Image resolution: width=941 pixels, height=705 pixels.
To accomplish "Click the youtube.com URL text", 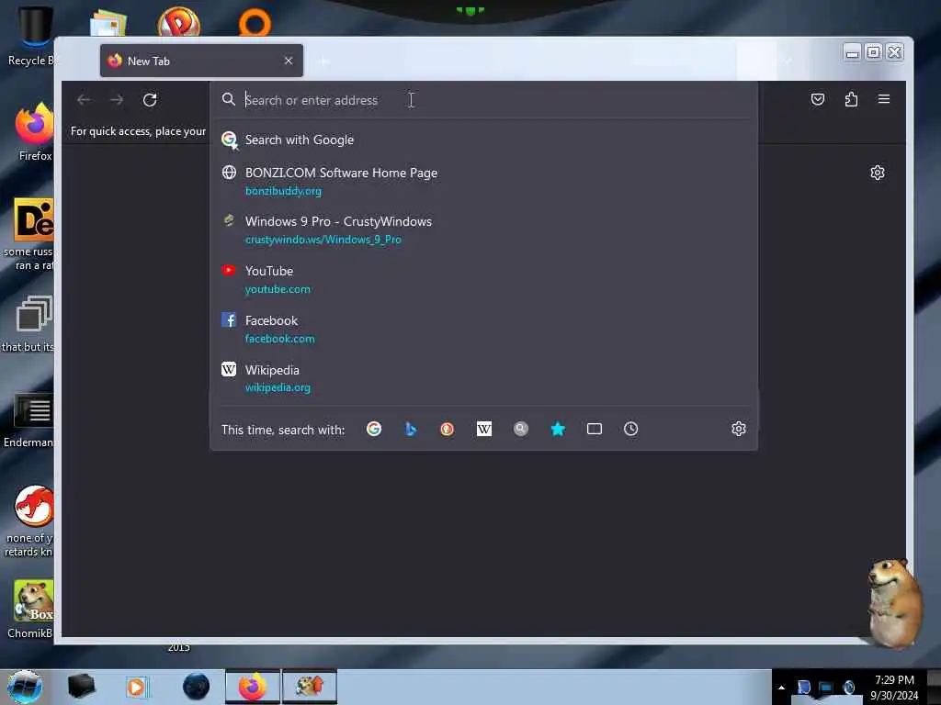I will (278, 289).
